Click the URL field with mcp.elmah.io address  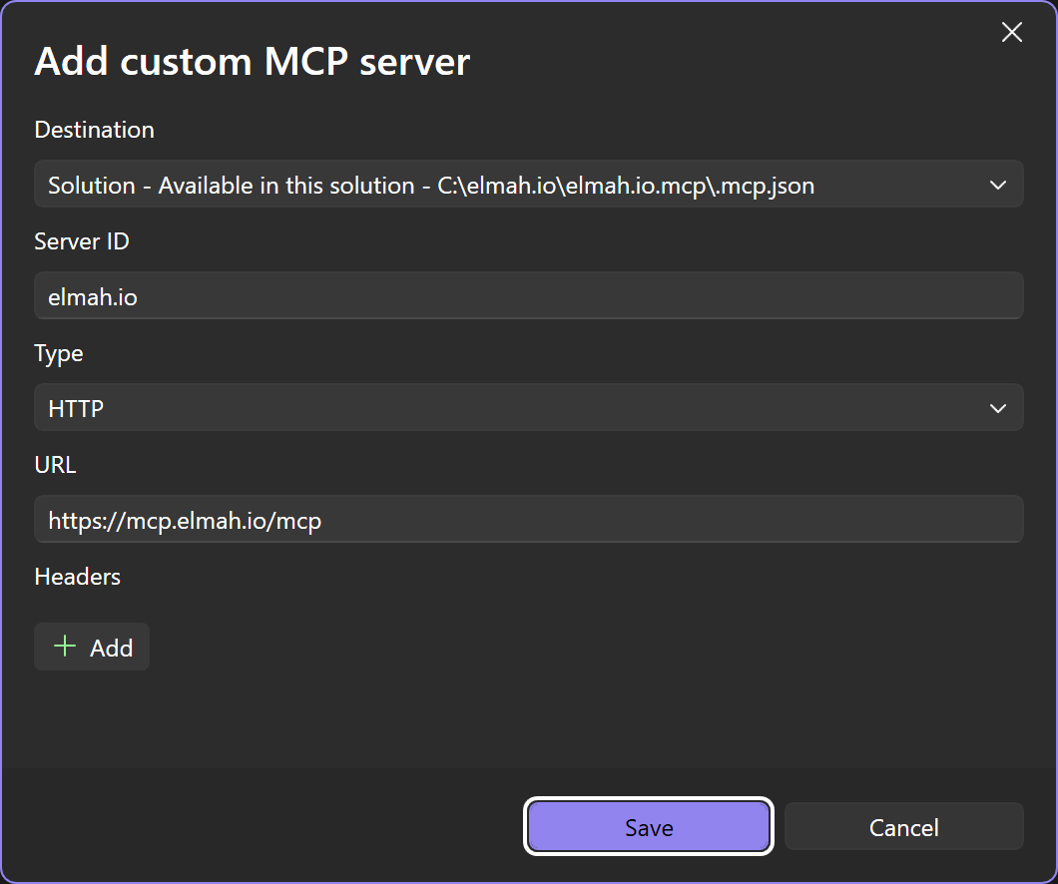(x=529, y=519)
